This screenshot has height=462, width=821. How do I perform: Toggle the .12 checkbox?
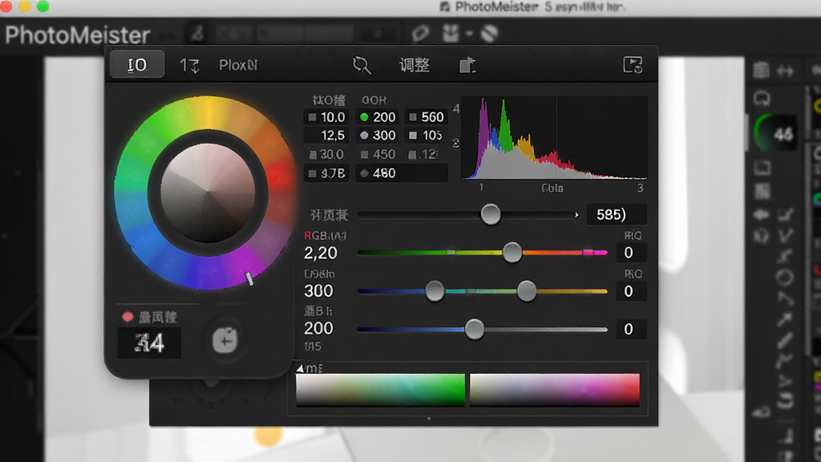tap(412, 155)
